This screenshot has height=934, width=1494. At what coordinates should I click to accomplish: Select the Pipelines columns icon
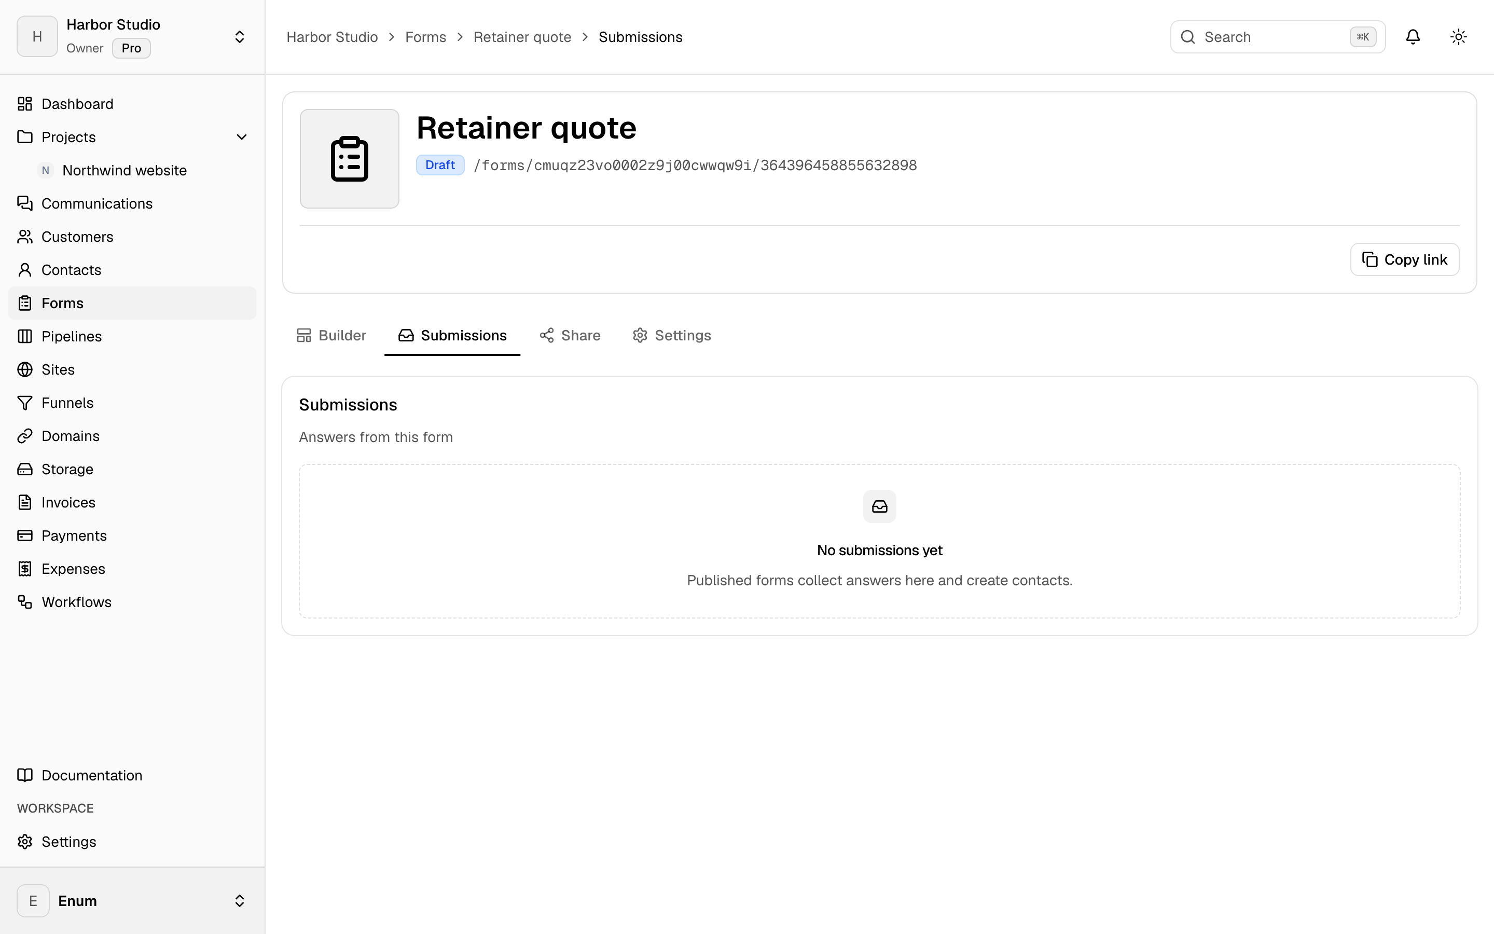[x=25, y=336]
